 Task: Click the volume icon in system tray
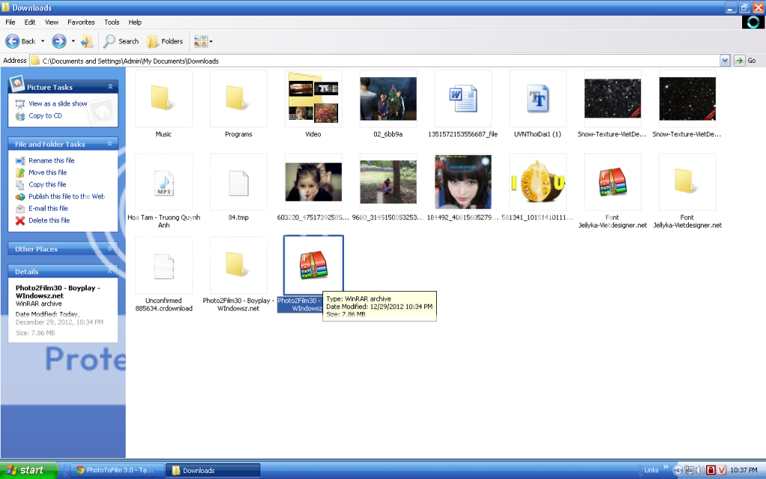click(x=700, y=470)
